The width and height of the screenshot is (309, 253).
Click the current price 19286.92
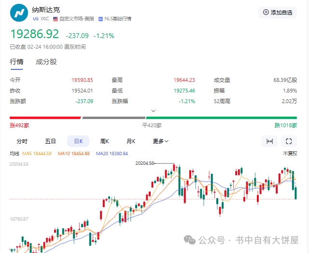pyautogui.click(x=35, y=34)
